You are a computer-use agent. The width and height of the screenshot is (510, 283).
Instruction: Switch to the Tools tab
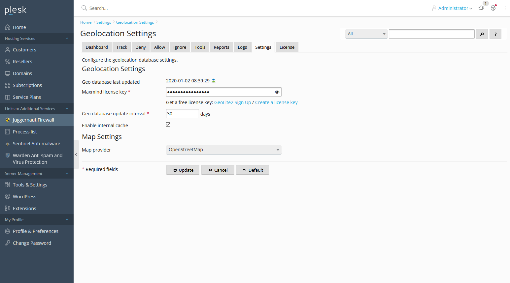(200, 47)
